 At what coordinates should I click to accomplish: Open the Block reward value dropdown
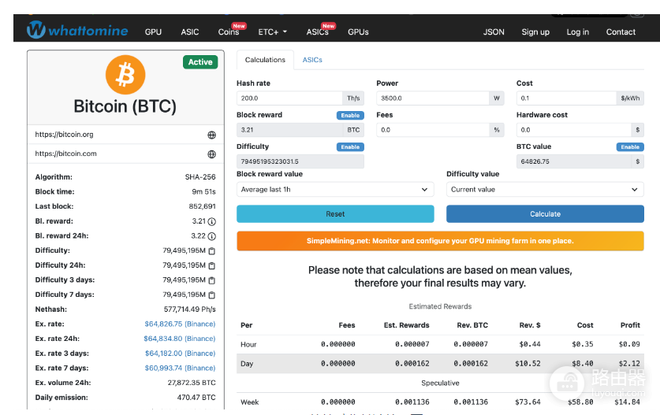pos(335,190)
